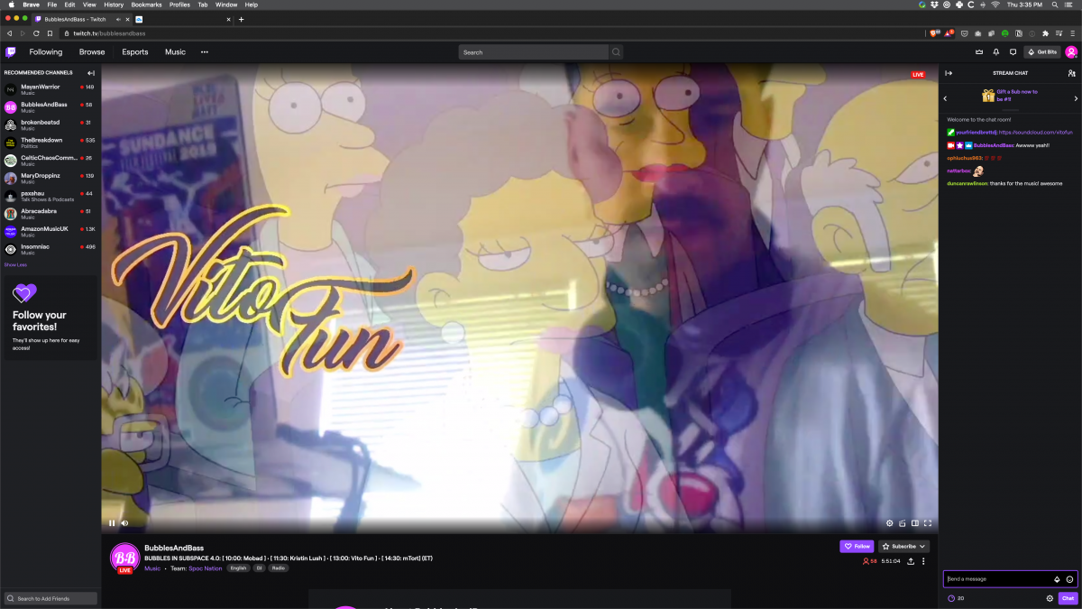Open whispers speech bubble icon
The width and height of the screenshot is (1082, 609).
[1013, 51]
